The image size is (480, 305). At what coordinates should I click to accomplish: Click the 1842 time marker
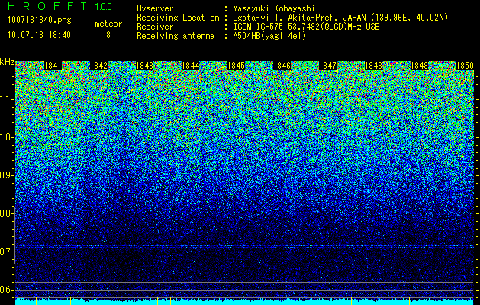point(99,66)
